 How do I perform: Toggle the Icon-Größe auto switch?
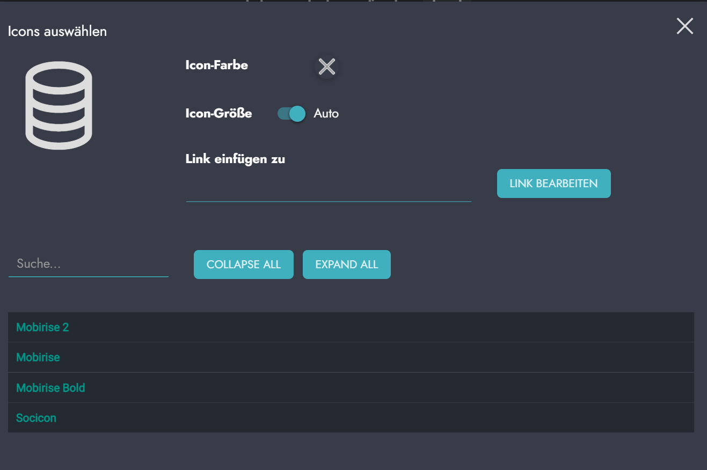pyautogui.click(x=291, y=114)
